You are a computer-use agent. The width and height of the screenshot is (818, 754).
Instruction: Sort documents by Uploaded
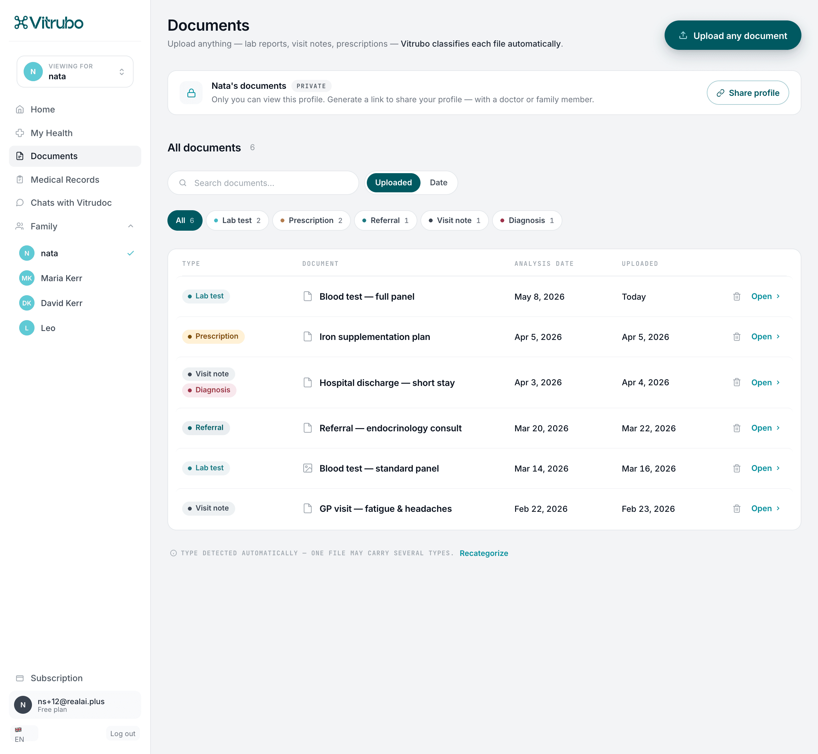[393, 183]
